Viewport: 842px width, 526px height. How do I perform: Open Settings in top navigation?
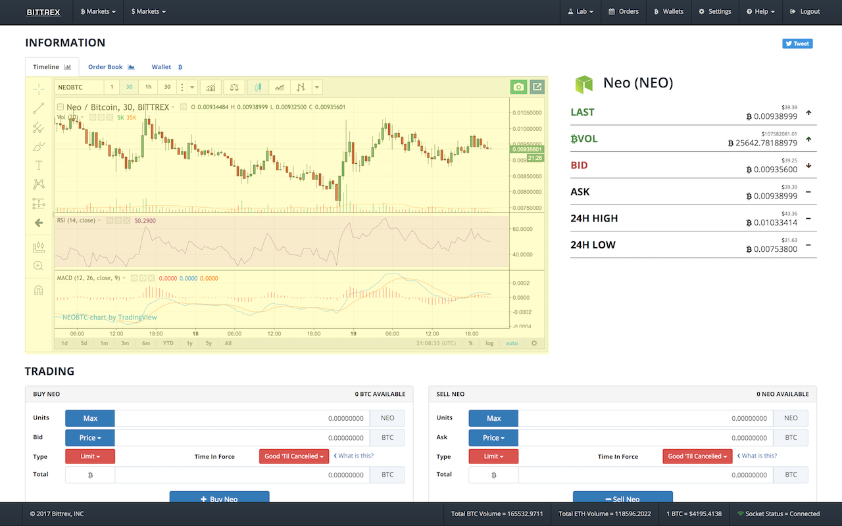click(x=715, y=12)
